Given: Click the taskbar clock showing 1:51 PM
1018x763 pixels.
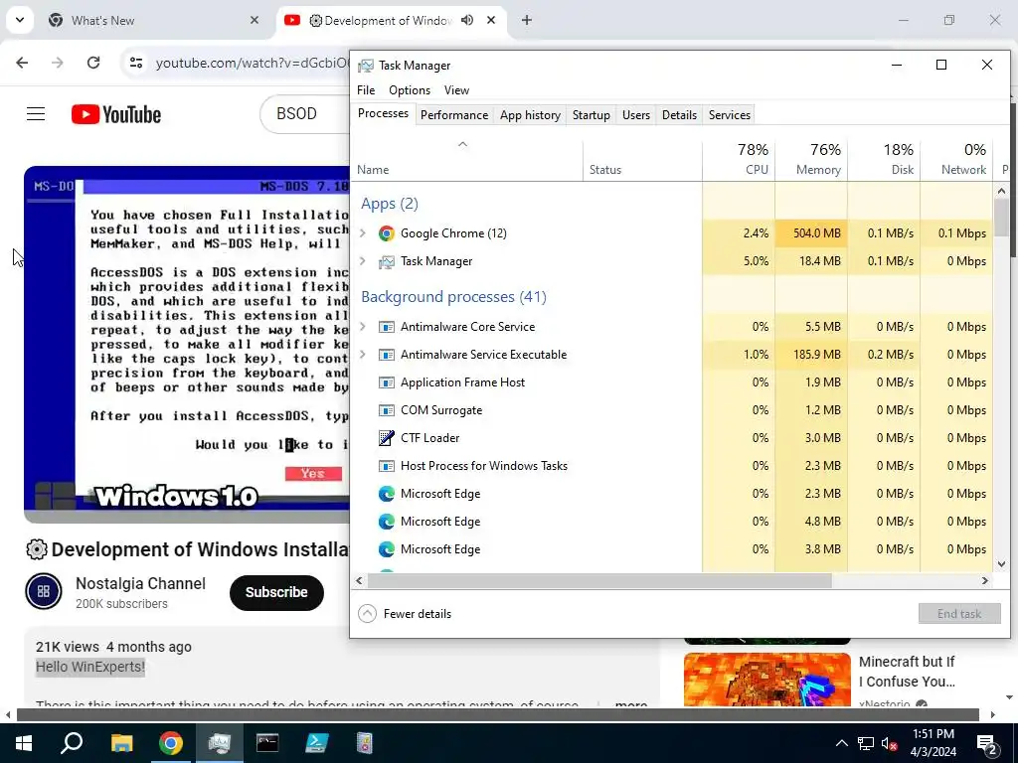Looking at the screenshot, I should [x=933, y=743].
